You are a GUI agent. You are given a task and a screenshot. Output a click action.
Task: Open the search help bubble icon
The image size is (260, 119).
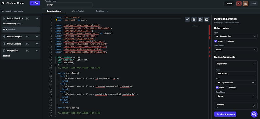[254, 114]
